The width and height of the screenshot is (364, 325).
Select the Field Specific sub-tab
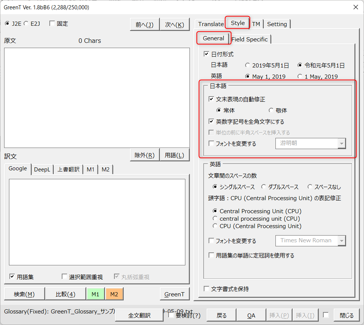(250, 39)
